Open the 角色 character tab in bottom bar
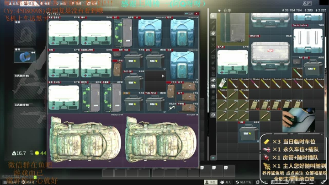 pyautogui.click(x=211, y=182)
